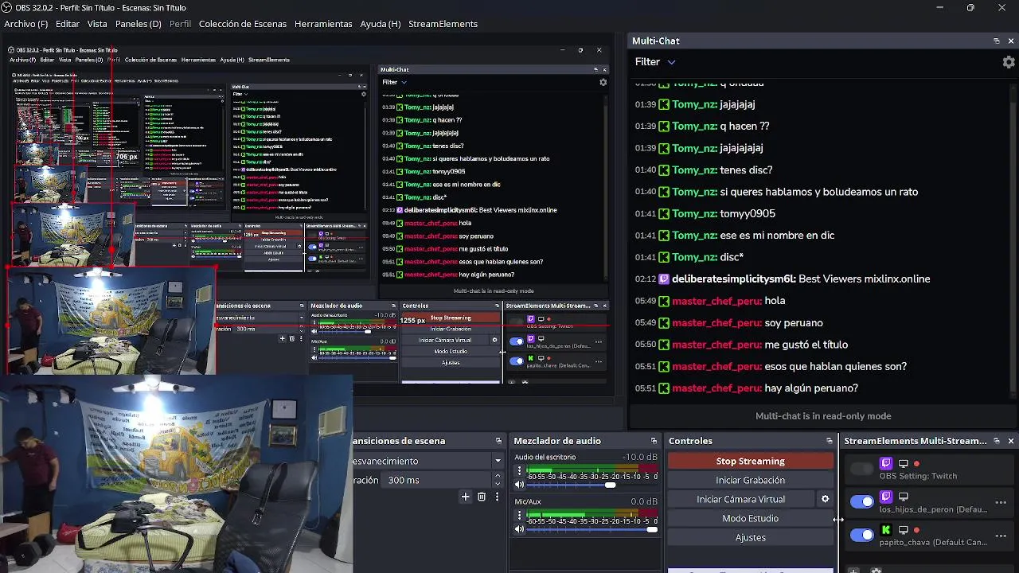Enter Modo Estudio

pyautogui.click(x=750, y=518)
